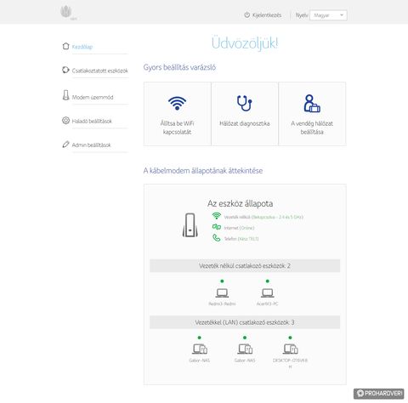Viewport: 408px width, 403px height.
Task: Click the DESKTOP device name text
Action: 290,363
